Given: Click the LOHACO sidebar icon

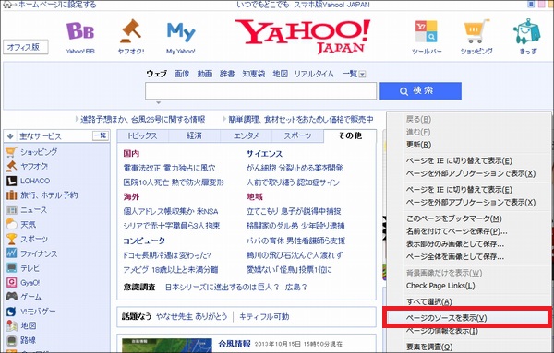Looking at the screenshot, I should 11,181.
